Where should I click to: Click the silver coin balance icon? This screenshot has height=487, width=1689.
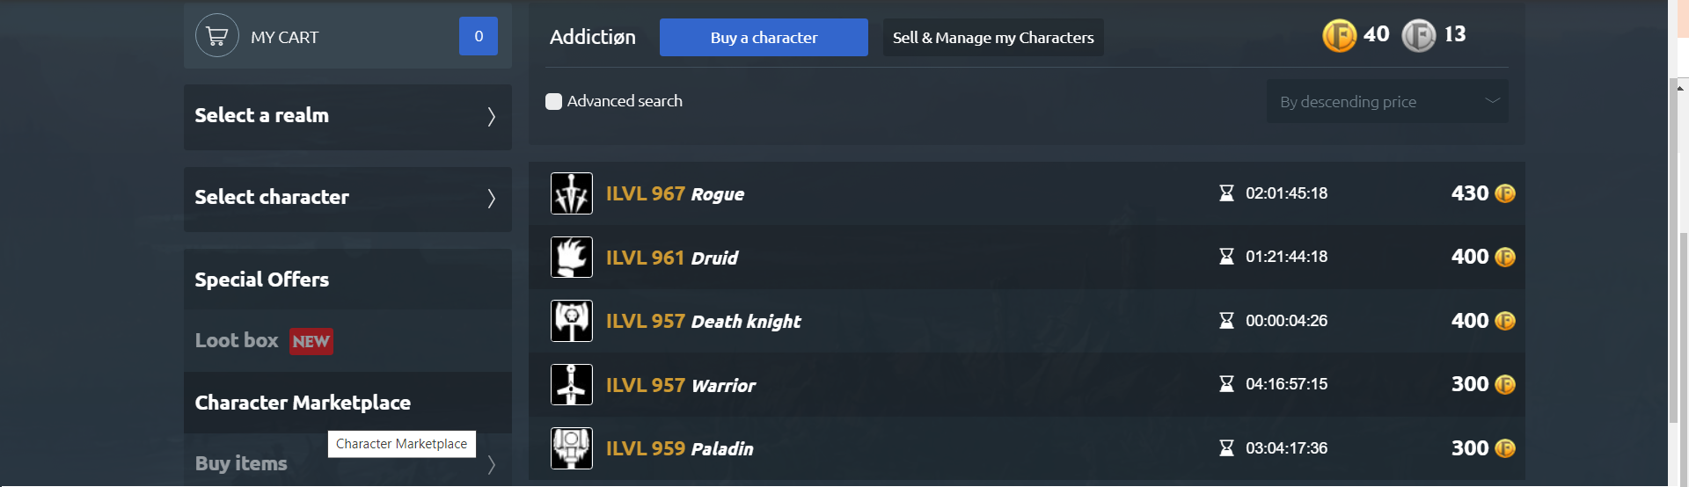[x=1418, y=36]
